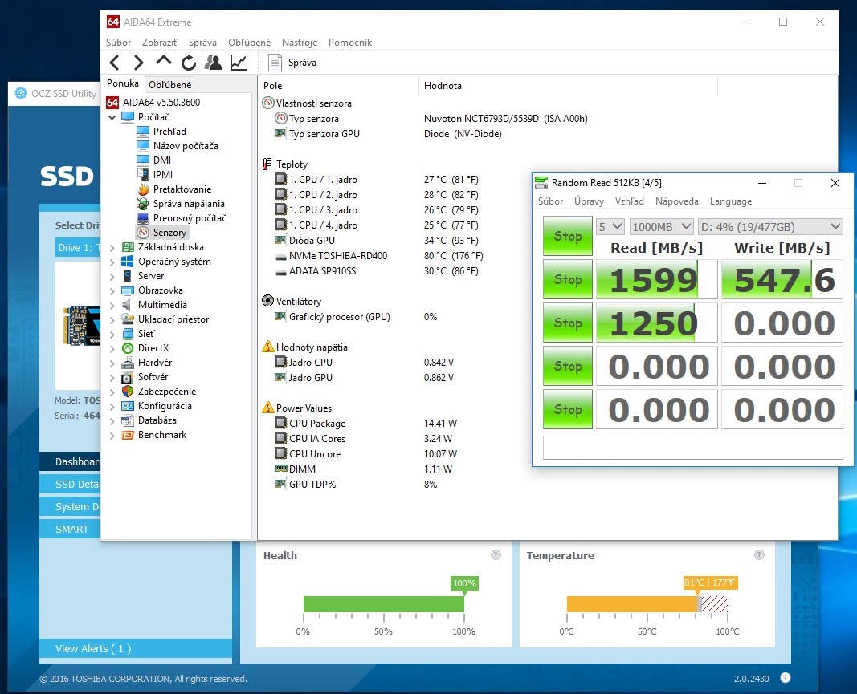
Task: Go back with AIDA64 toolbar left arrow
Action: (x=114, y=63)
